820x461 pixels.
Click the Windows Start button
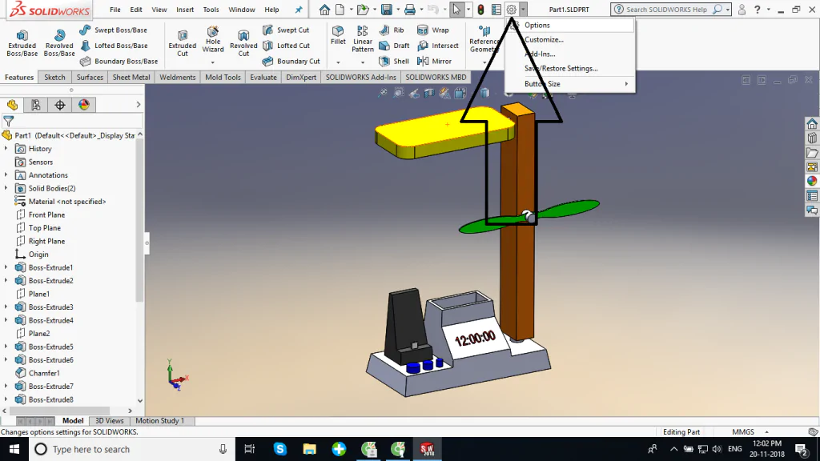(14, 450)
